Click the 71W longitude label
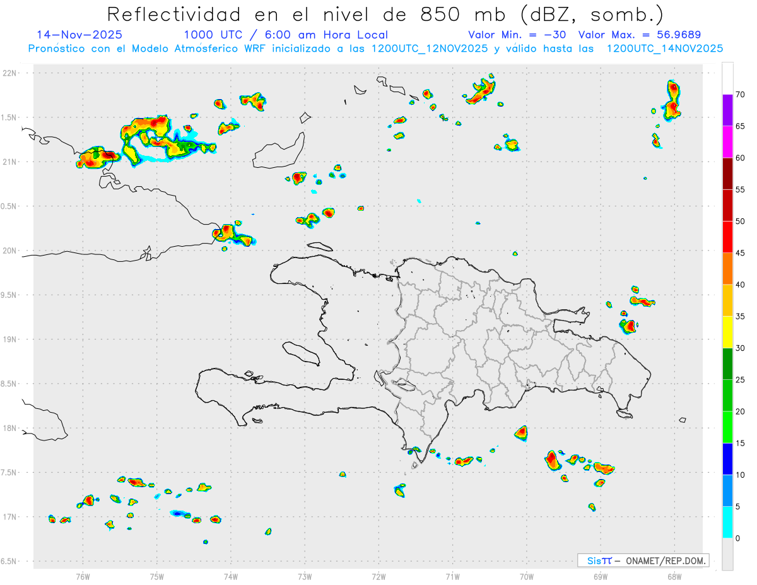 tap(452, 576)
